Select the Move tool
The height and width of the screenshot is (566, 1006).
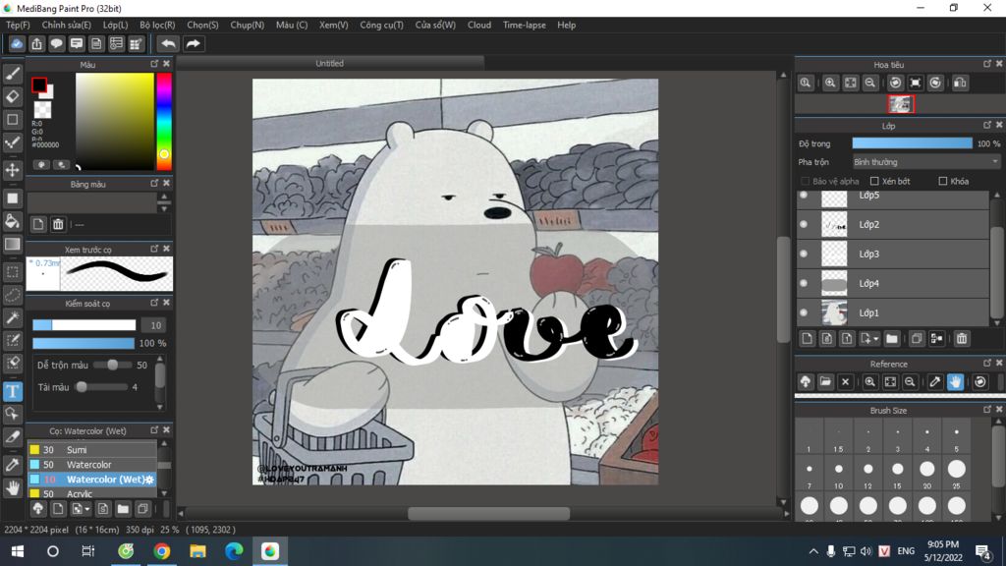pos(12,170)
